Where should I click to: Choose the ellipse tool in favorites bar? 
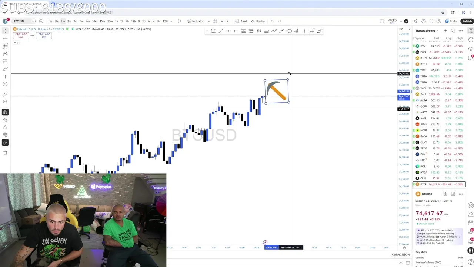[x=289, y=31]
